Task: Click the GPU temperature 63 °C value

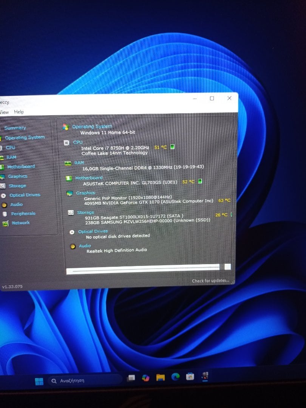Action: tap(224, 200)
